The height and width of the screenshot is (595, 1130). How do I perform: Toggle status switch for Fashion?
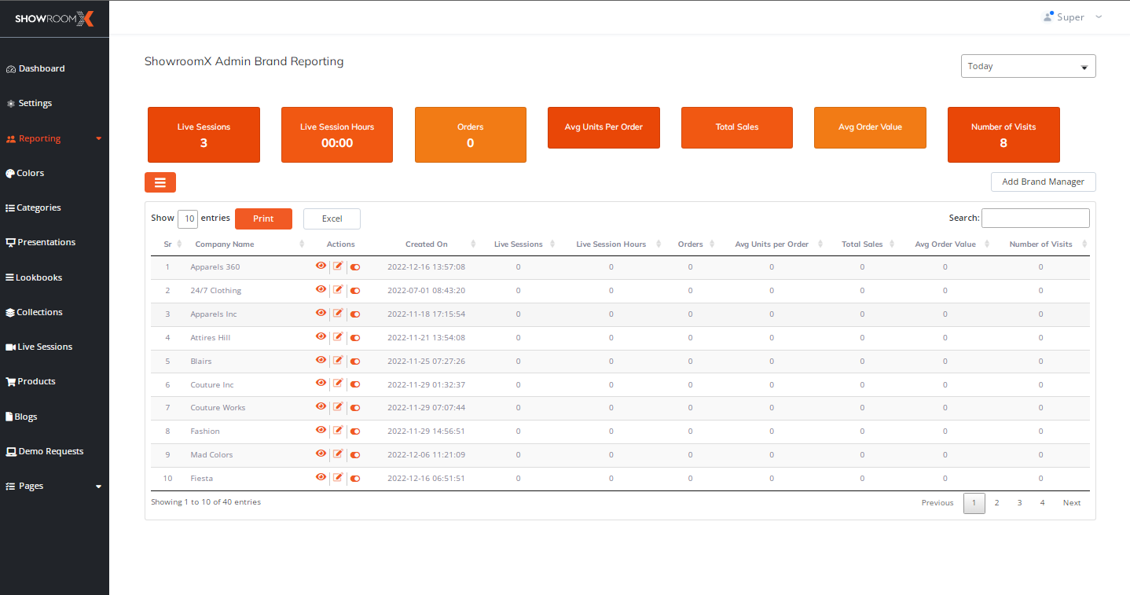click(x=355, y=432)
